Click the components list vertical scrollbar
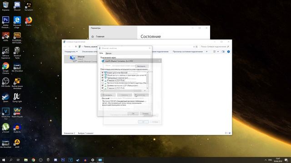Viewport: 291px width, 163px height. point(147,80)
